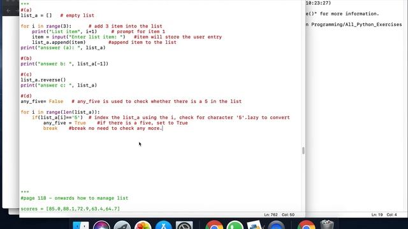Screen dimensions: 408x229
Task: Open the Photos app in dock
Action: pos(143,225)
